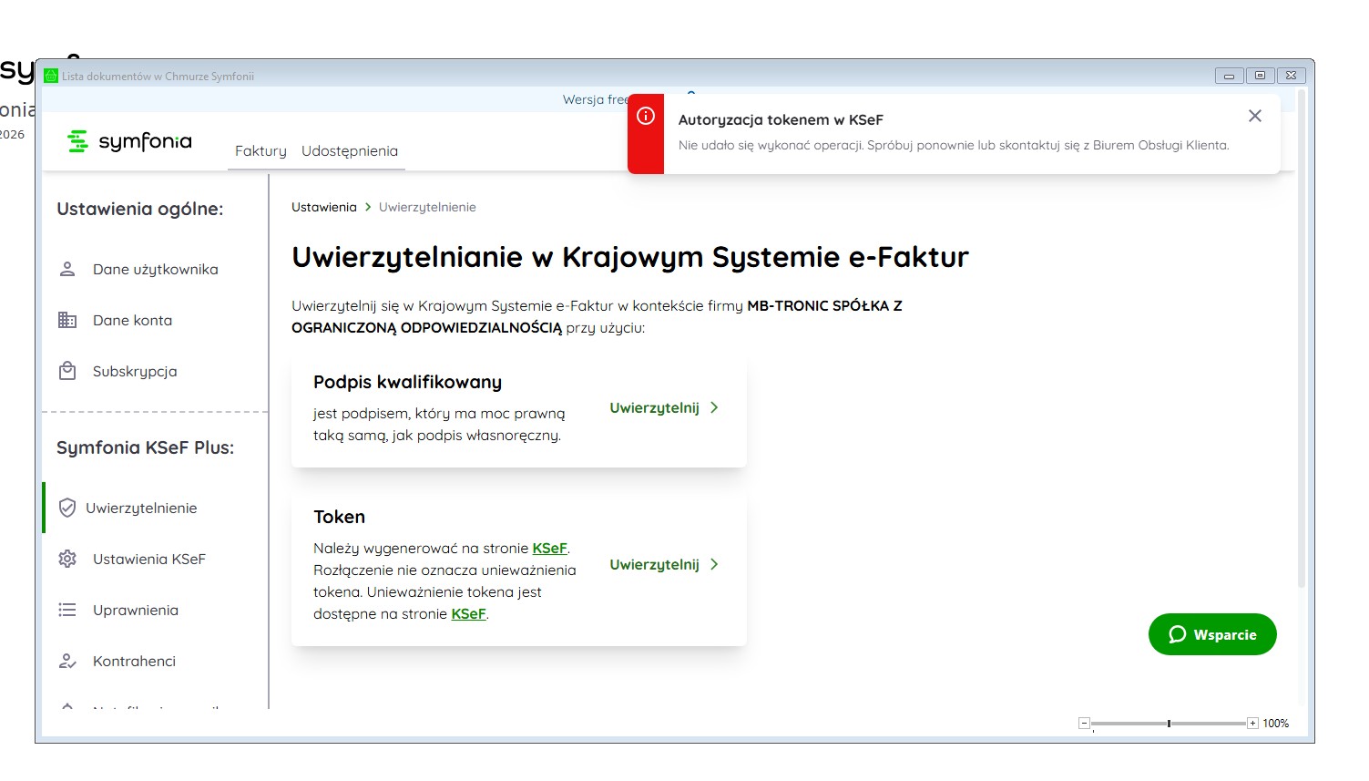Click the Kontrahenci person-check icon
The image size is (1369, 781).
click(x=67, y=662)
